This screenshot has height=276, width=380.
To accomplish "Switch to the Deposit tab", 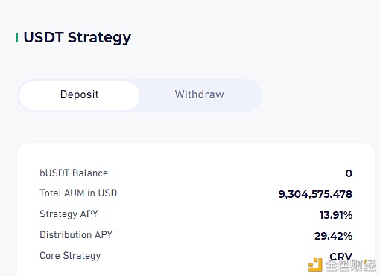I will click(x=79, y=95).
